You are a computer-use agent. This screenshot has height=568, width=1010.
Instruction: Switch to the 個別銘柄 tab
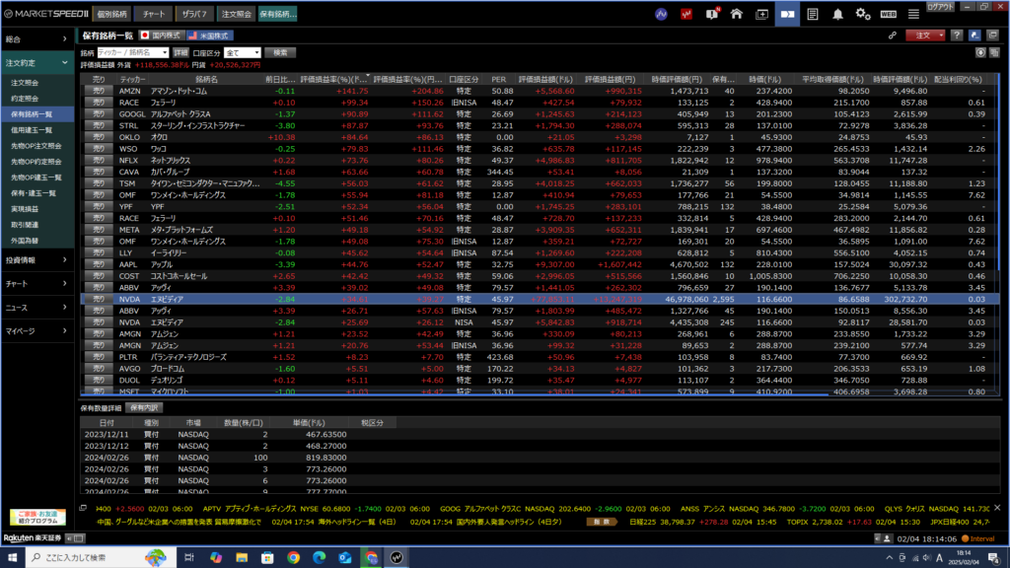(111, 14)
